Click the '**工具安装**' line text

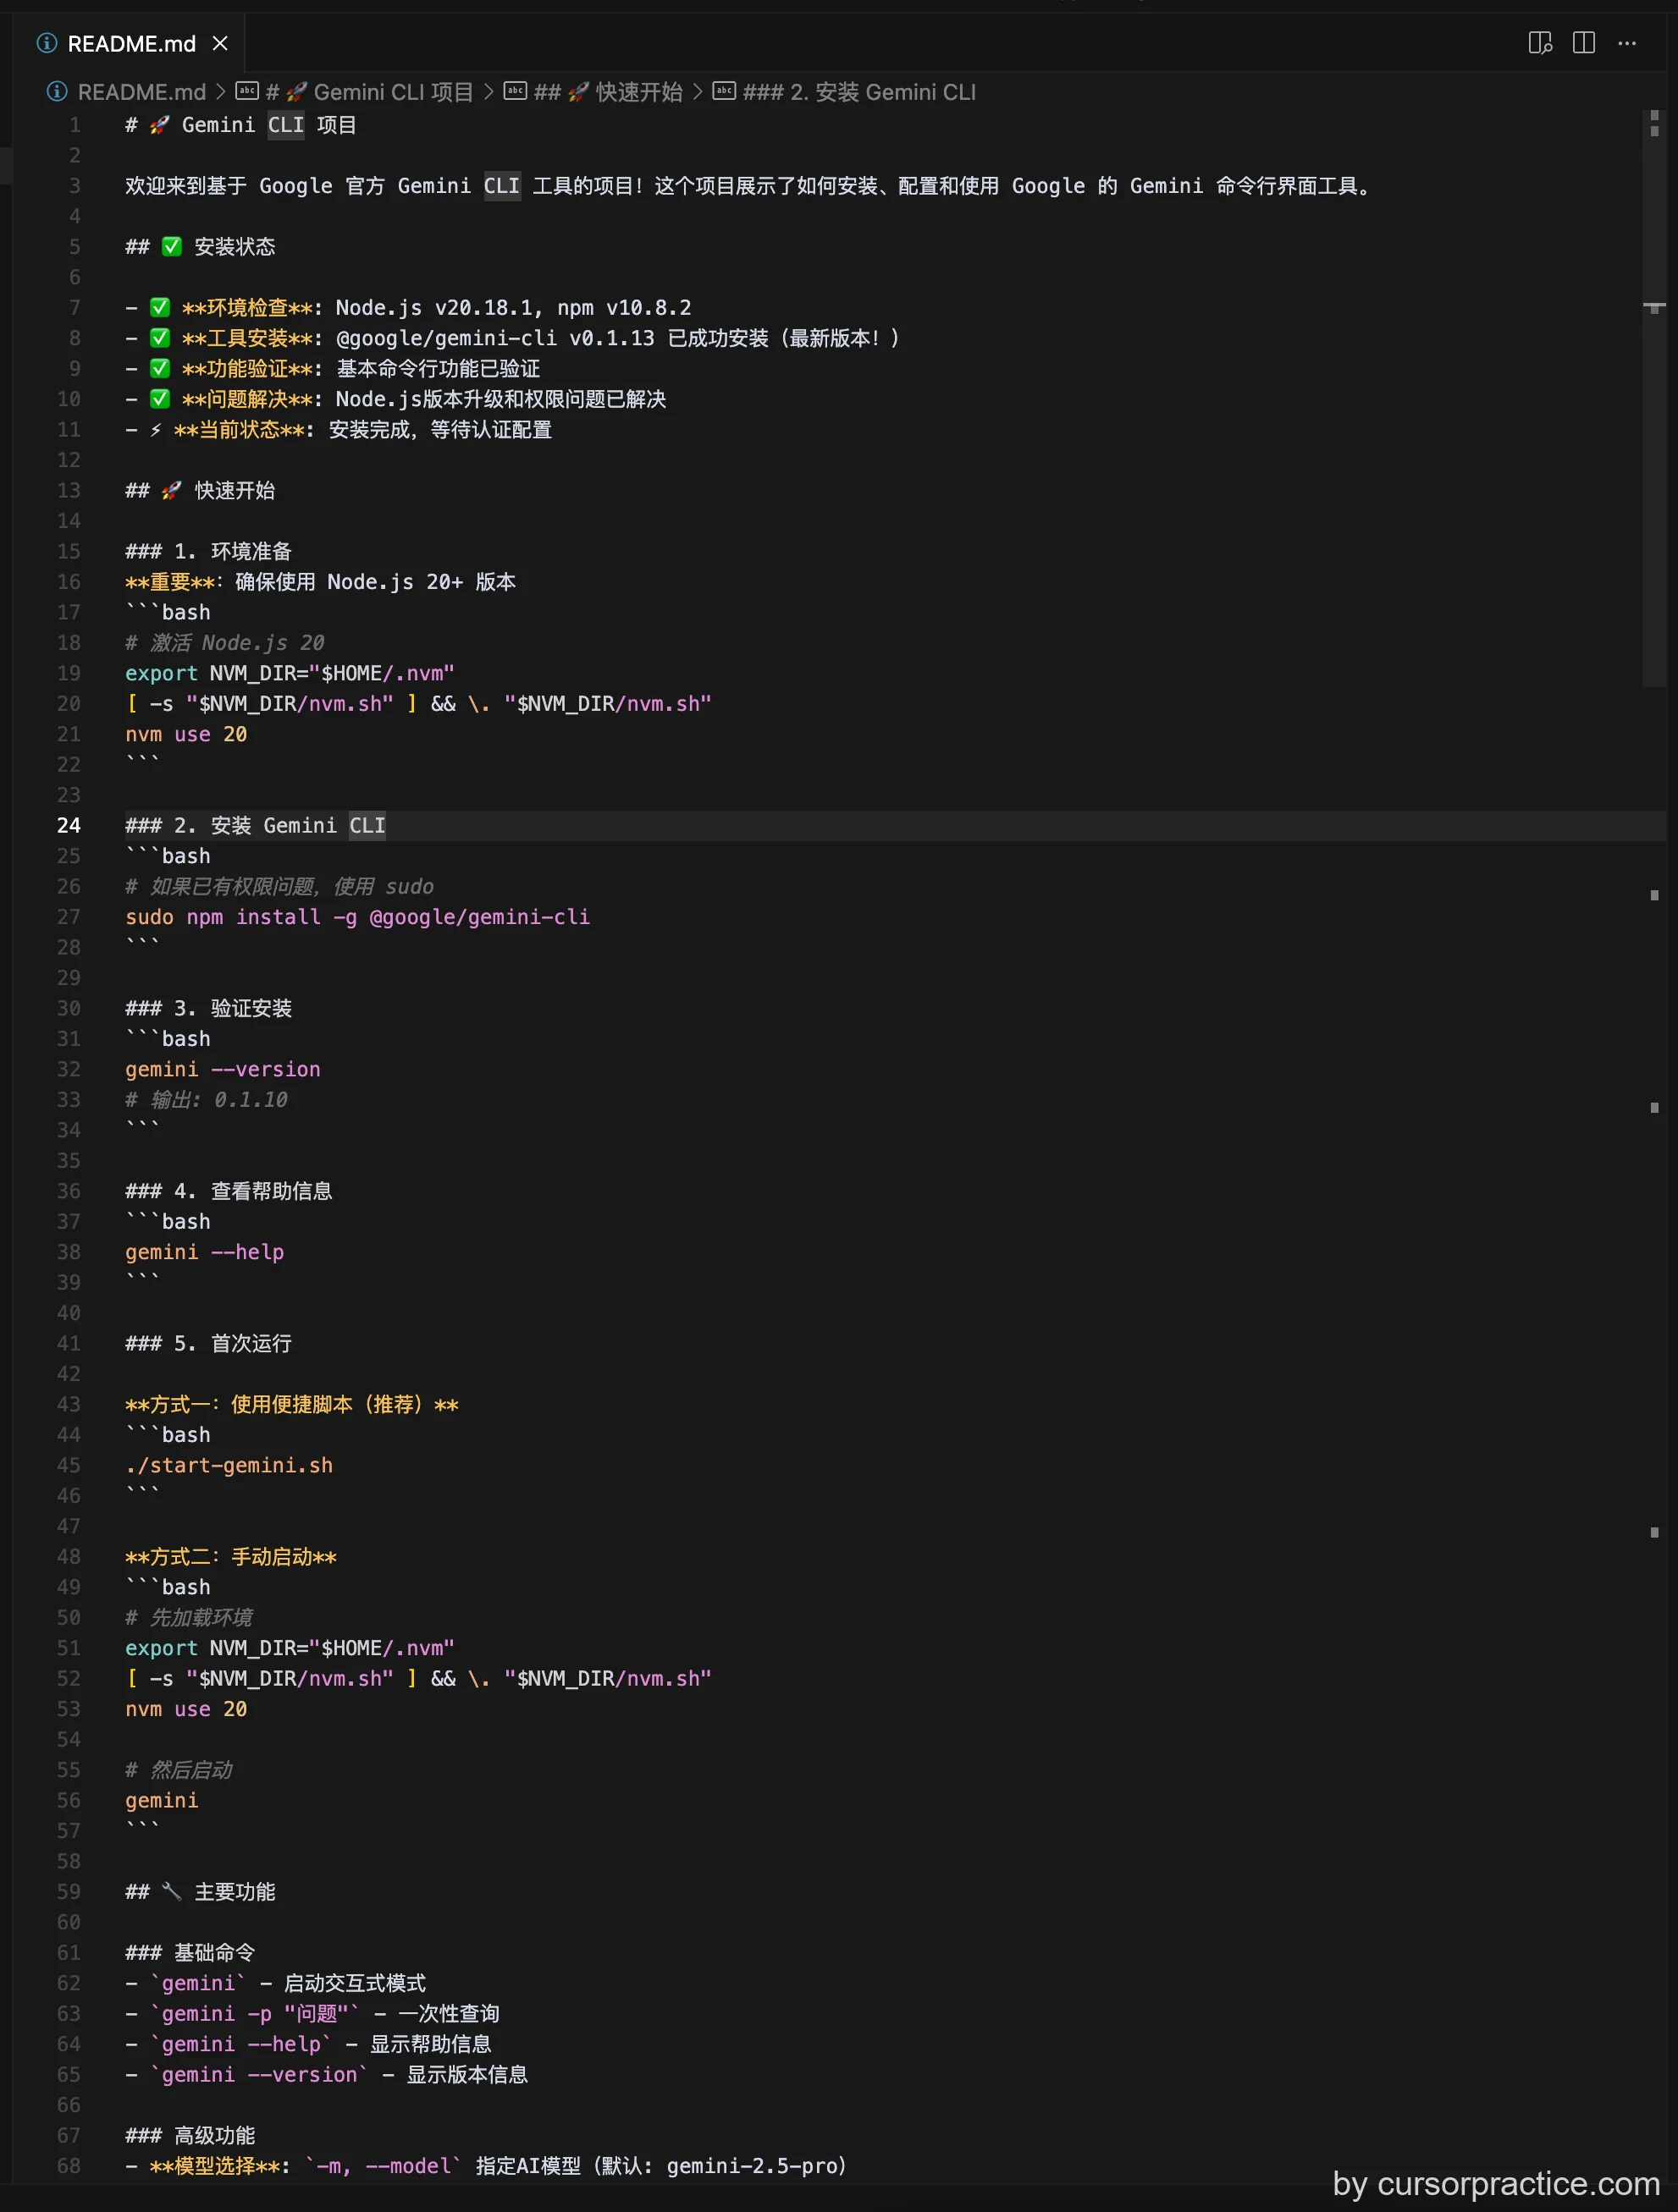[x=512, y=338]
